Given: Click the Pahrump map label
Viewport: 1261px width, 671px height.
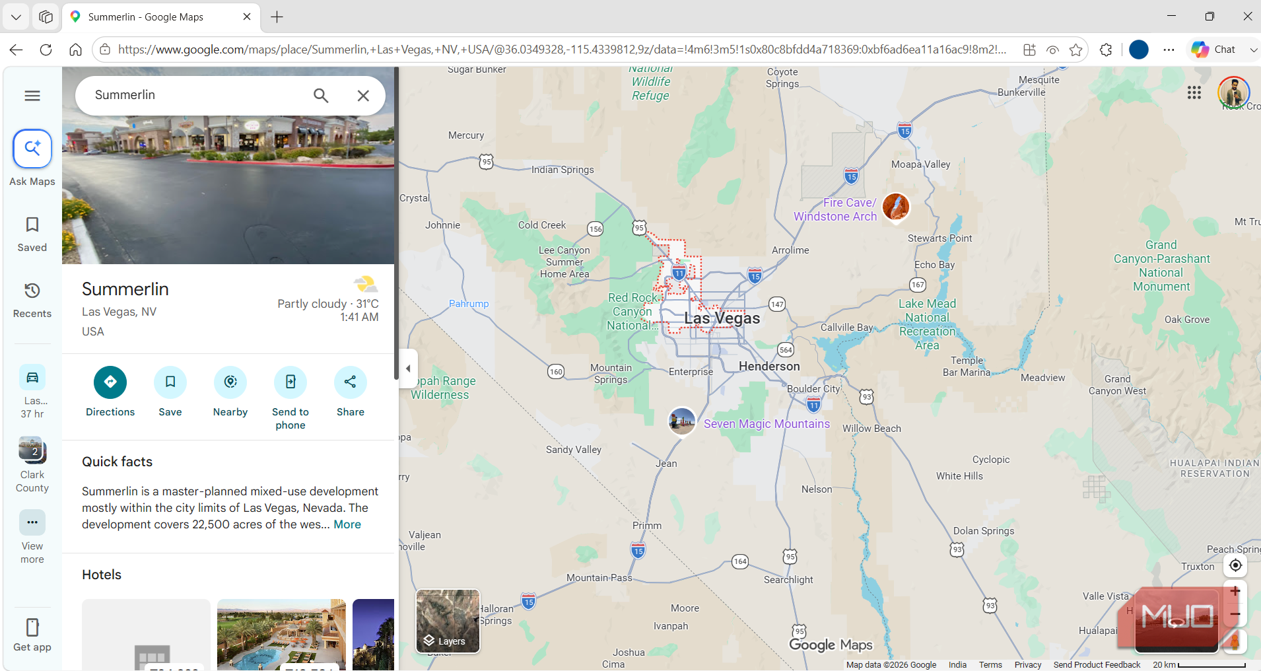Looking at the screenshot, I should pos(469,304).
